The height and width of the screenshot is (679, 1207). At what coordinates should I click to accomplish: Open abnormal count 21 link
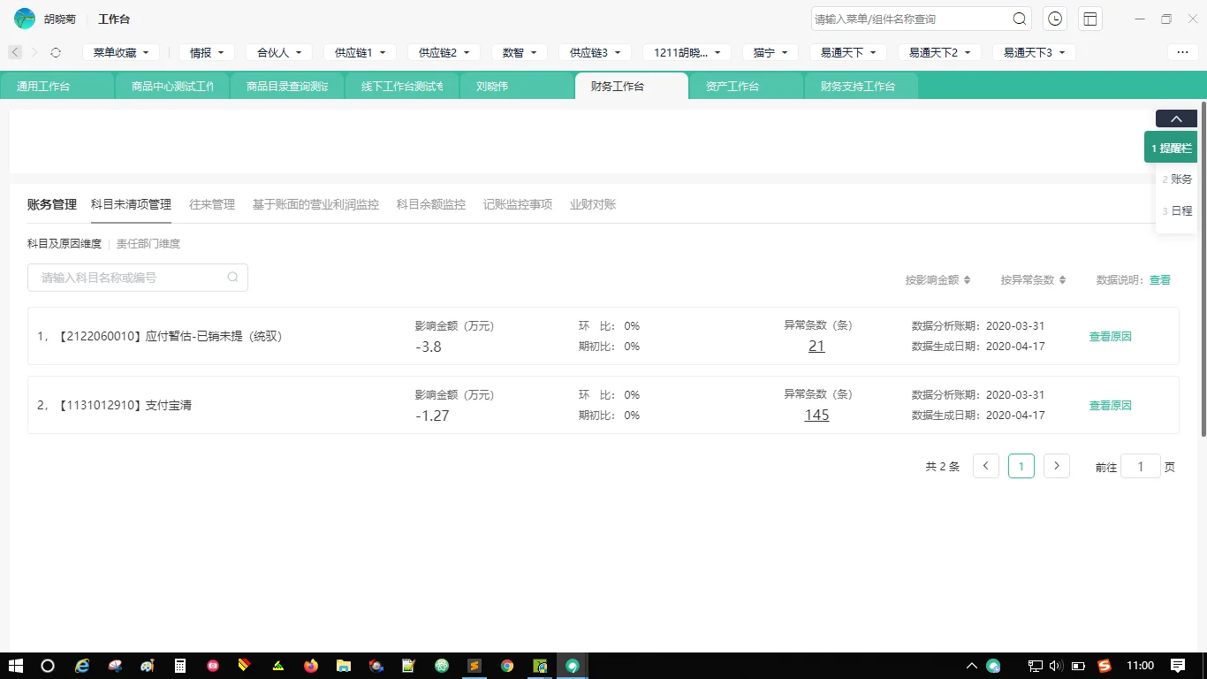point(816,346)
